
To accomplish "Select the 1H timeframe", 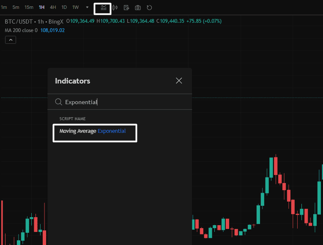I will pyautogui.click(x=41, y=7).
